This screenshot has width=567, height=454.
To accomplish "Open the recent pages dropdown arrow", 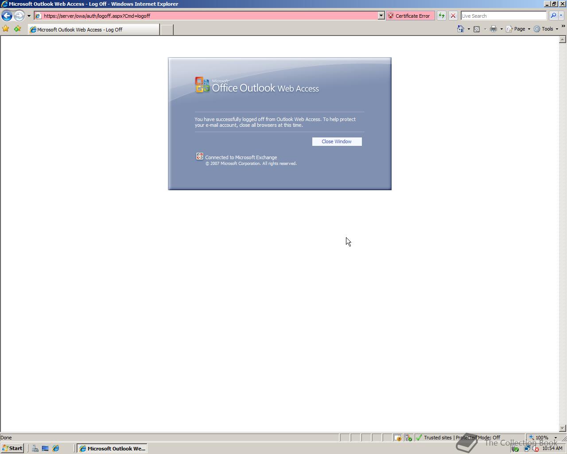I will point(29,16).
